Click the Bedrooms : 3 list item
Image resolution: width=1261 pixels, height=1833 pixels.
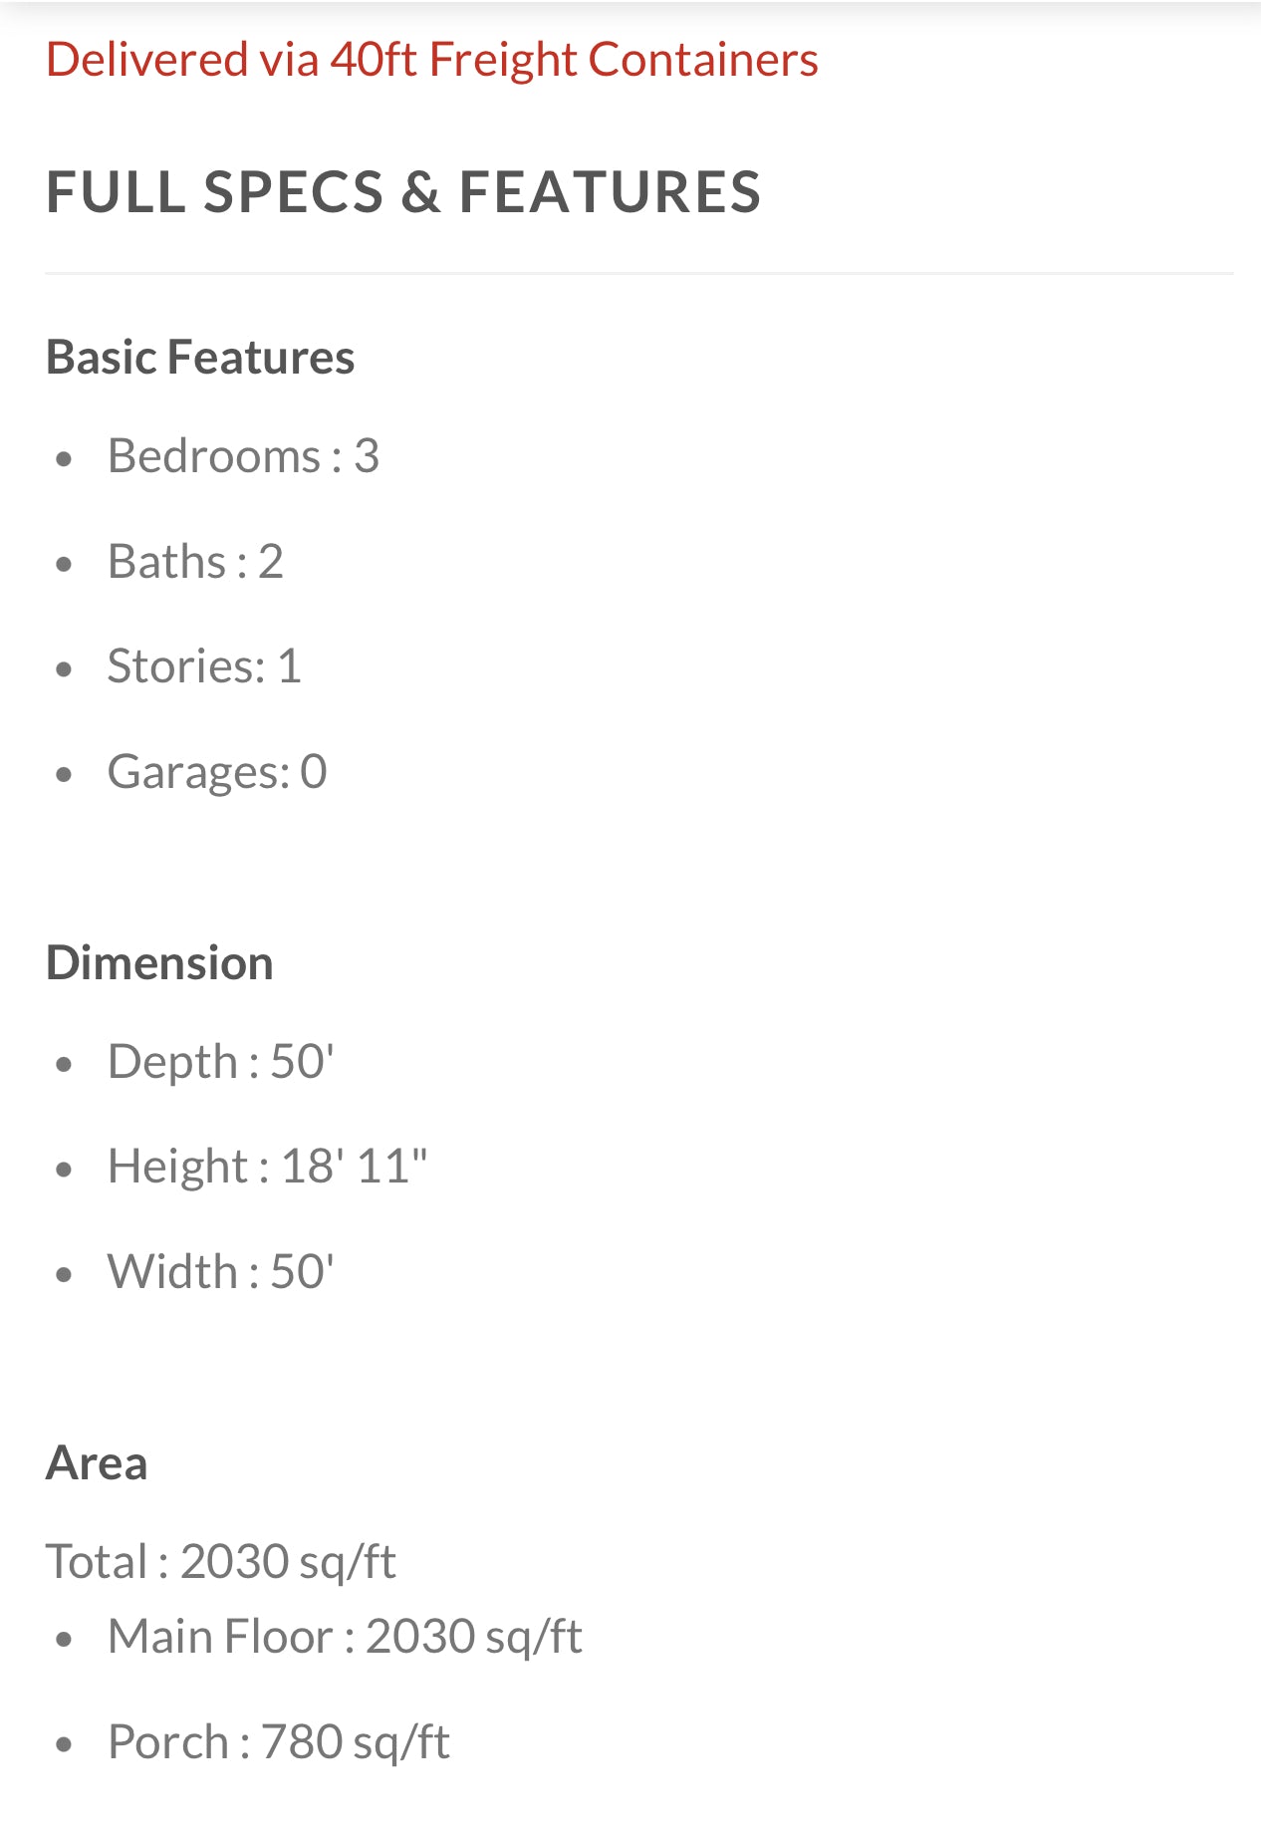coord(243,456)
